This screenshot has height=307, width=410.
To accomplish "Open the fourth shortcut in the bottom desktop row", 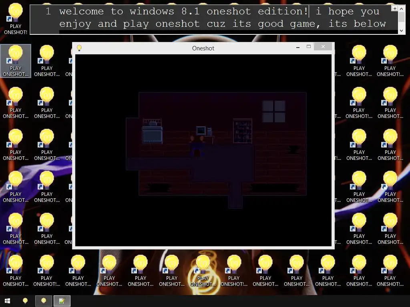I will [109, 271].
